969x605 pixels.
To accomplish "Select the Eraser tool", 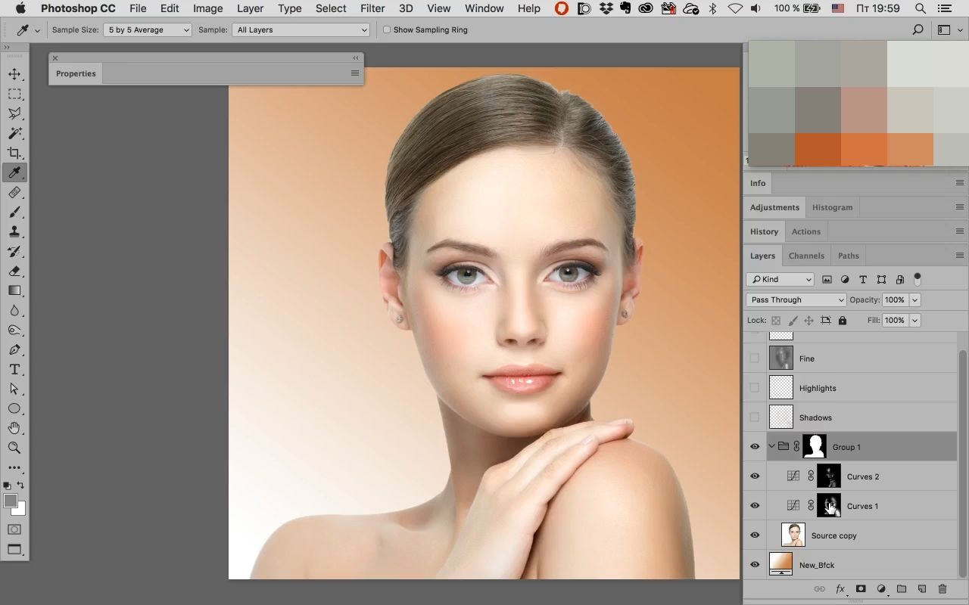I will coord(14,271).
